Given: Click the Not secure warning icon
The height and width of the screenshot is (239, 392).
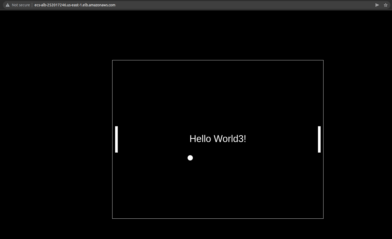Looking at the screenshot, I should point(8,5).
